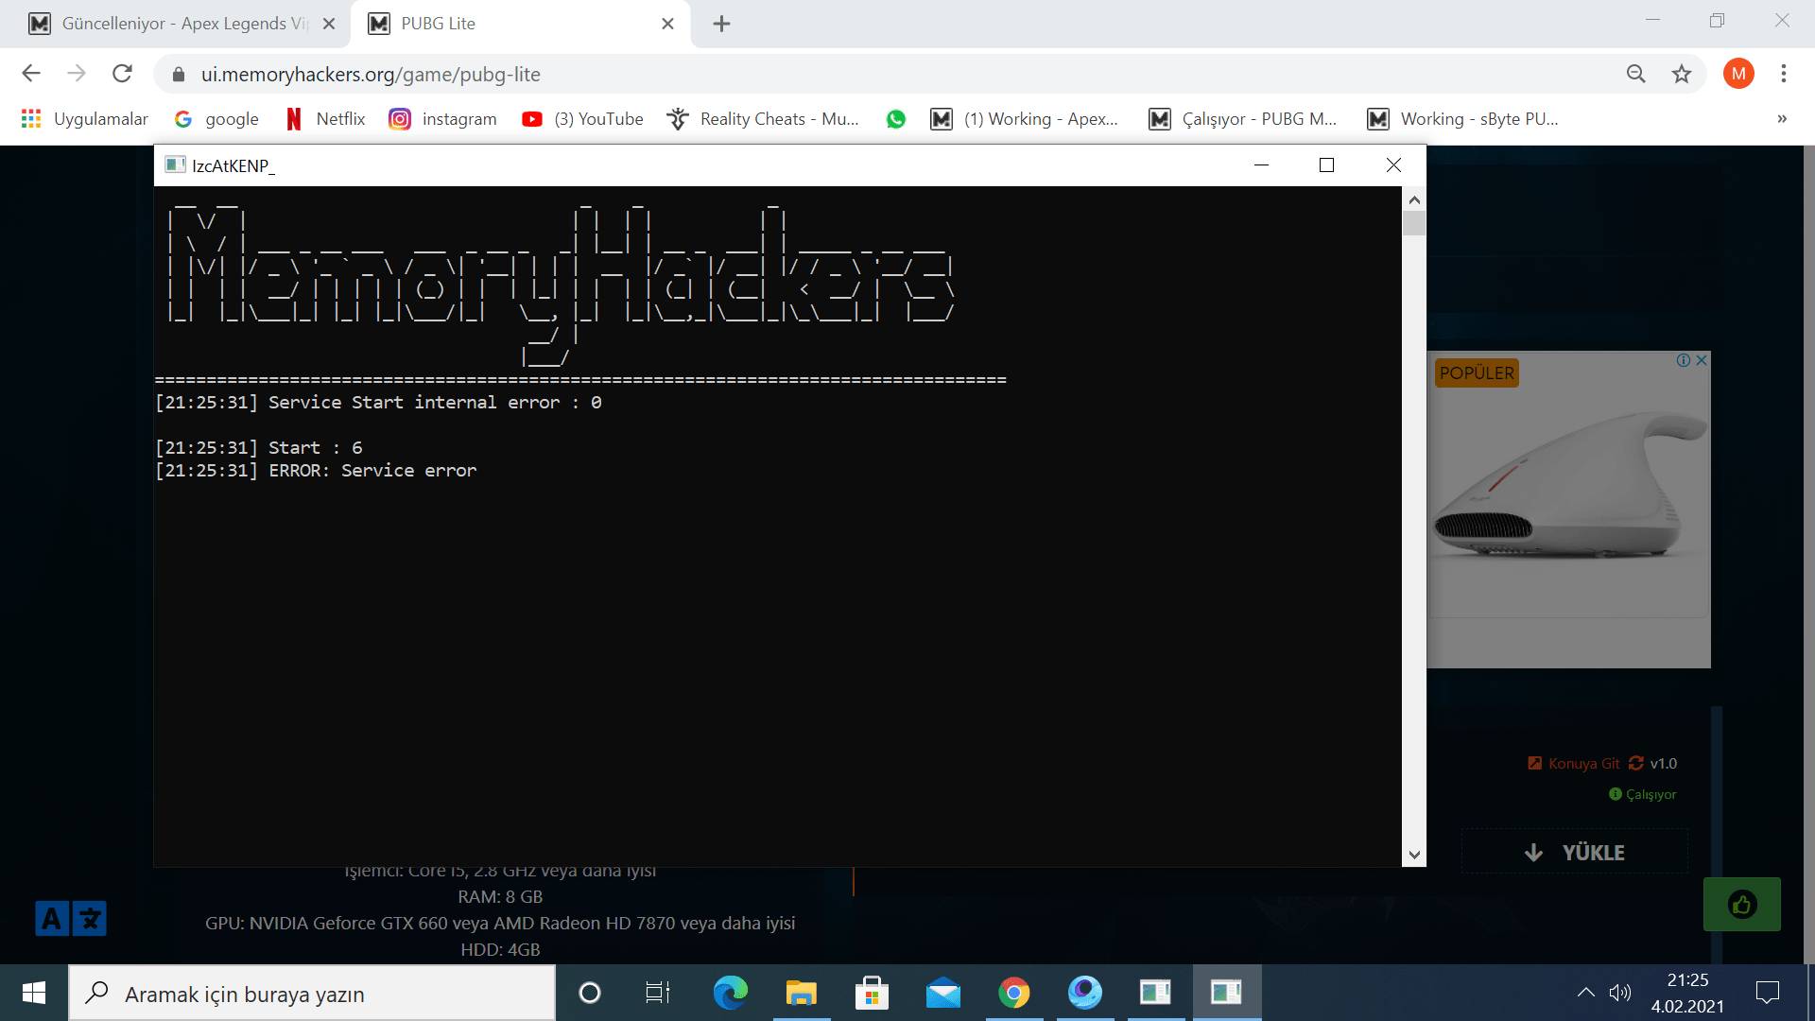Go forward to the next page
The width and height of the screenshot is (1815, 1021).
point(77,74)
